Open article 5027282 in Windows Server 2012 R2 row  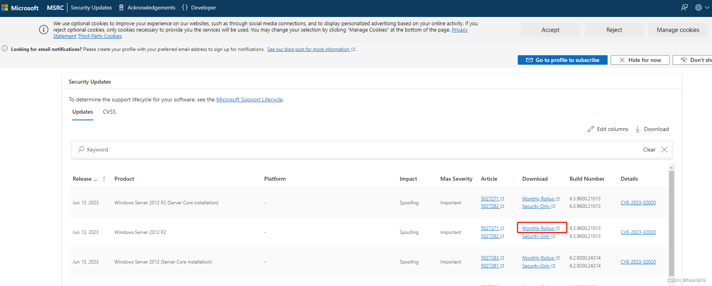[492, 236]
